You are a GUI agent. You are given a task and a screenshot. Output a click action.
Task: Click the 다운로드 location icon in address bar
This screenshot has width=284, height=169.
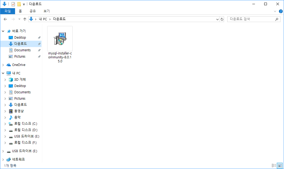(31, 19)
